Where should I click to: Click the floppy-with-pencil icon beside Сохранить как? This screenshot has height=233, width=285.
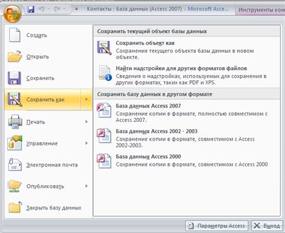click(14, 100)
